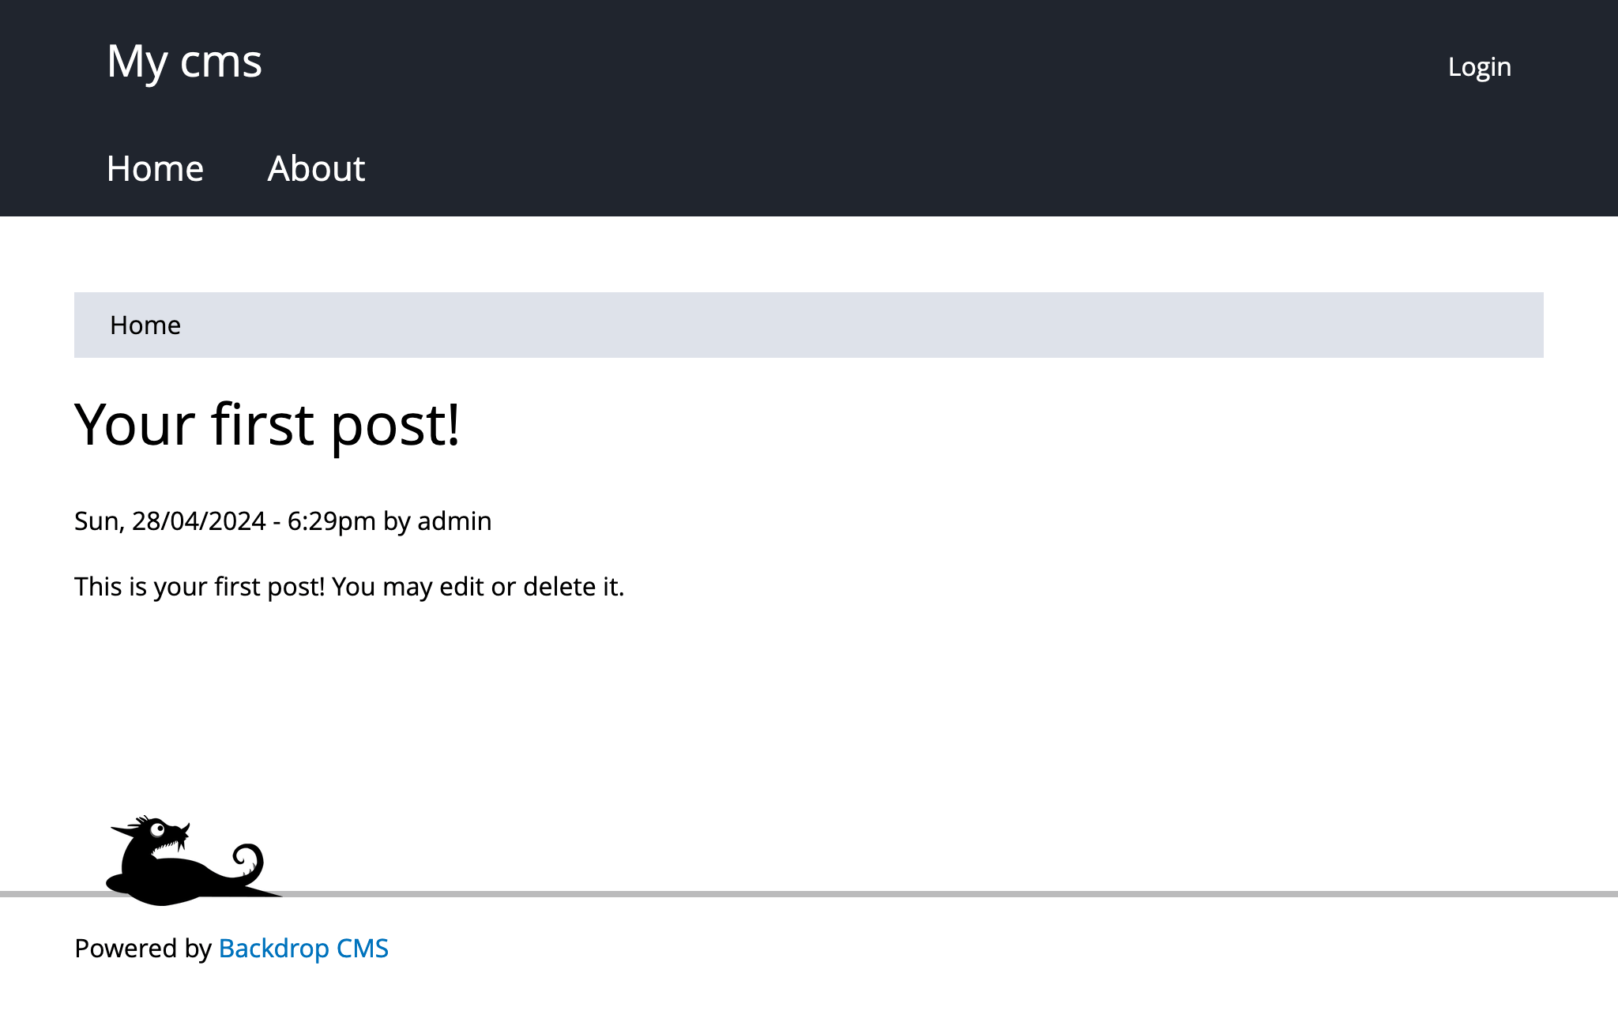This screenshot has height=1011, width=1618.
Task: Click the words 'edit or delete it'
Action: pyautogui.click(x=531, y=587)
